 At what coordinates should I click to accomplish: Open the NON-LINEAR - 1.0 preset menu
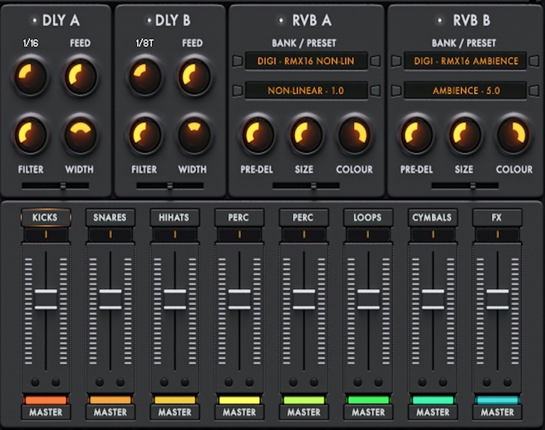[306, 90]
